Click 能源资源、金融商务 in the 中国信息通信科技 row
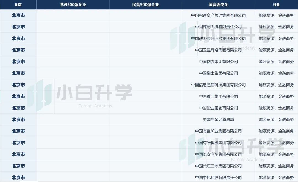Viewport: 298px width, 182px height. [276, 85]
